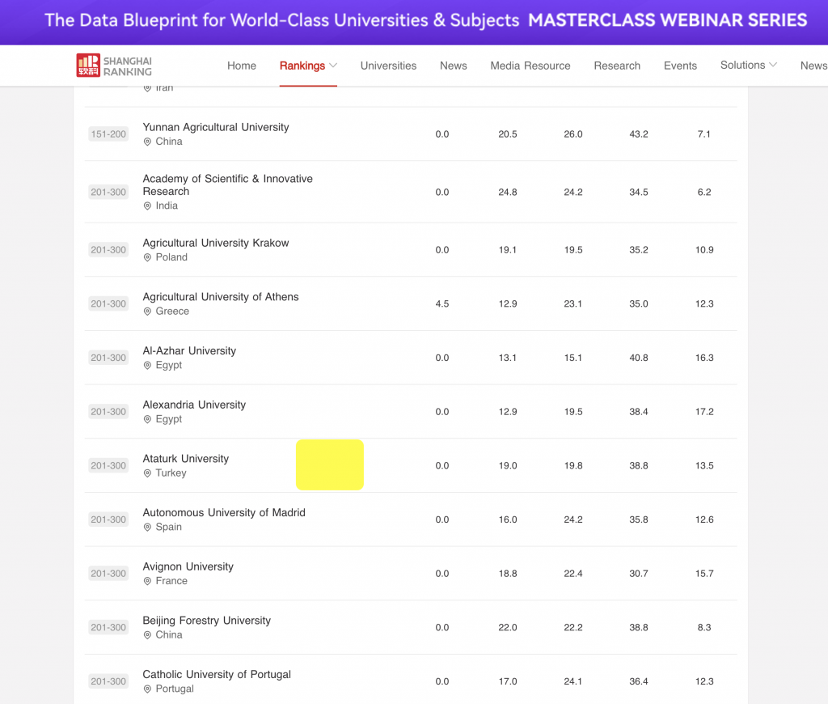
Task: Select the Events menu item
Action: pos(680,66)
